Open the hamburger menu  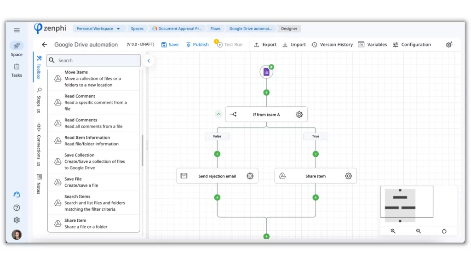tap(17, 30)
